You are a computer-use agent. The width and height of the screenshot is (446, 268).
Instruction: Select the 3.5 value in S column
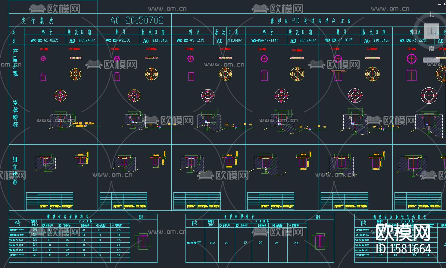[118, 240]
